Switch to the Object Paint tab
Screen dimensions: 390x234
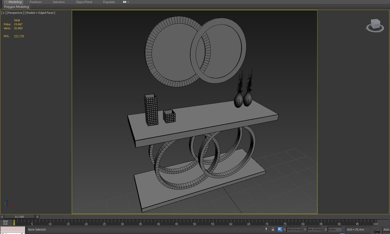point(84,2)
